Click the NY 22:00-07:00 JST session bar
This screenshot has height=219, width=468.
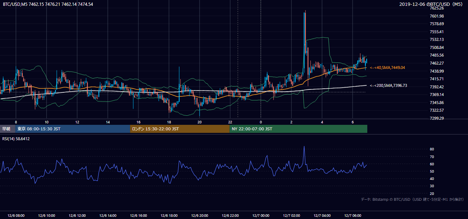298,129
